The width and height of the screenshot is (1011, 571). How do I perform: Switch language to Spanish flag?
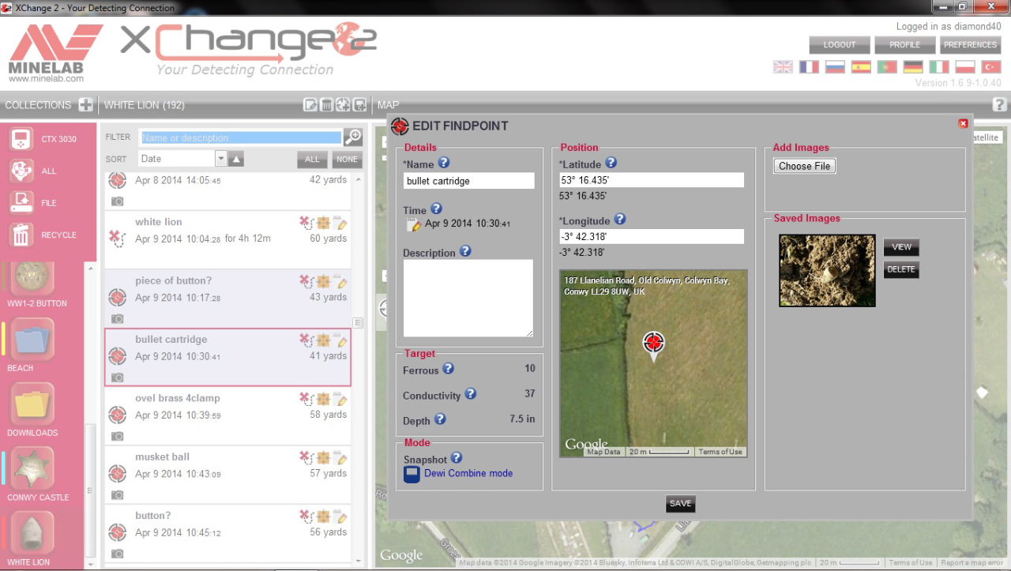point(861,67)
